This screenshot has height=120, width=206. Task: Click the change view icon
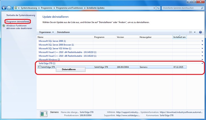191,32
